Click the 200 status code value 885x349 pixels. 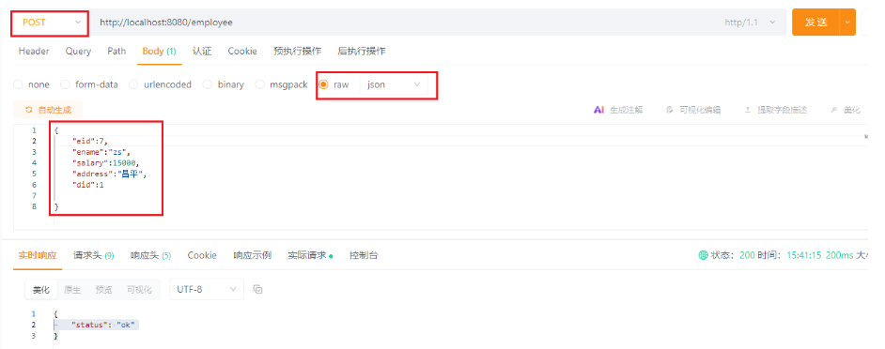[x=747, y=255]
